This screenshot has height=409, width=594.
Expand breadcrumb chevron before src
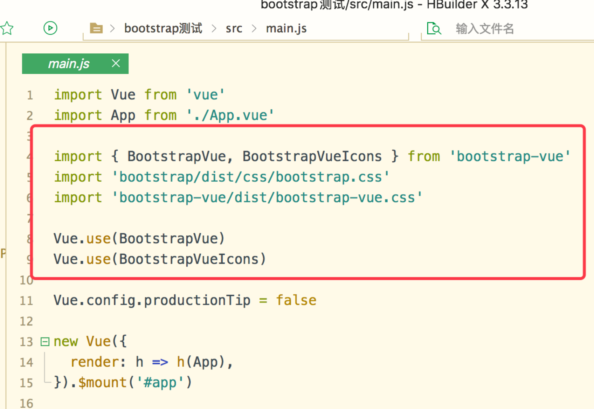pyautogui.click(x=214, y=28)
